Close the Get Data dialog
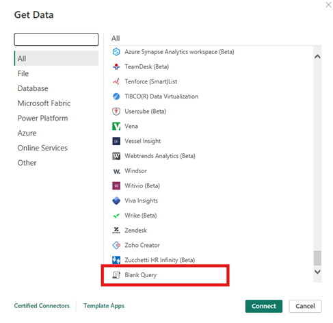Viewport: 333px width, 323px height. click(x=328, y=5)
